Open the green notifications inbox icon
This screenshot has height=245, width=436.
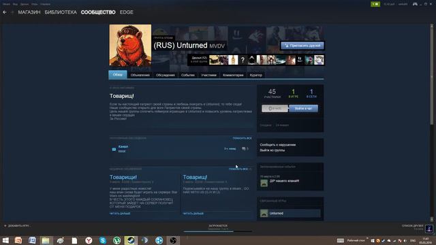coord(375,4)
